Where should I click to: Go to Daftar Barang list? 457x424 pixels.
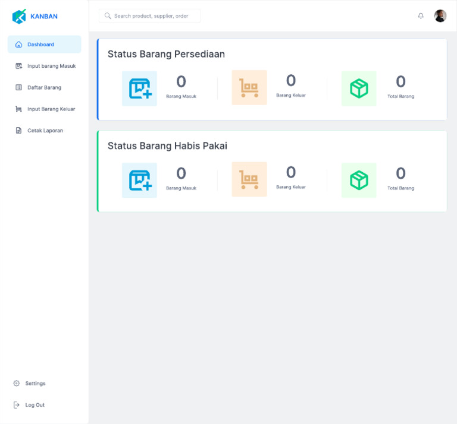(x=44, y=87)
